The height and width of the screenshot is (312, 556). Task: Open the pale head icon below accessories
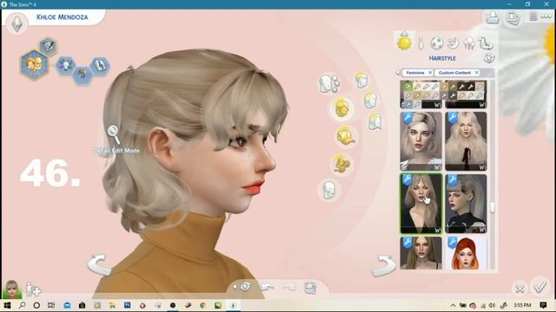click(x=328, y=191)
